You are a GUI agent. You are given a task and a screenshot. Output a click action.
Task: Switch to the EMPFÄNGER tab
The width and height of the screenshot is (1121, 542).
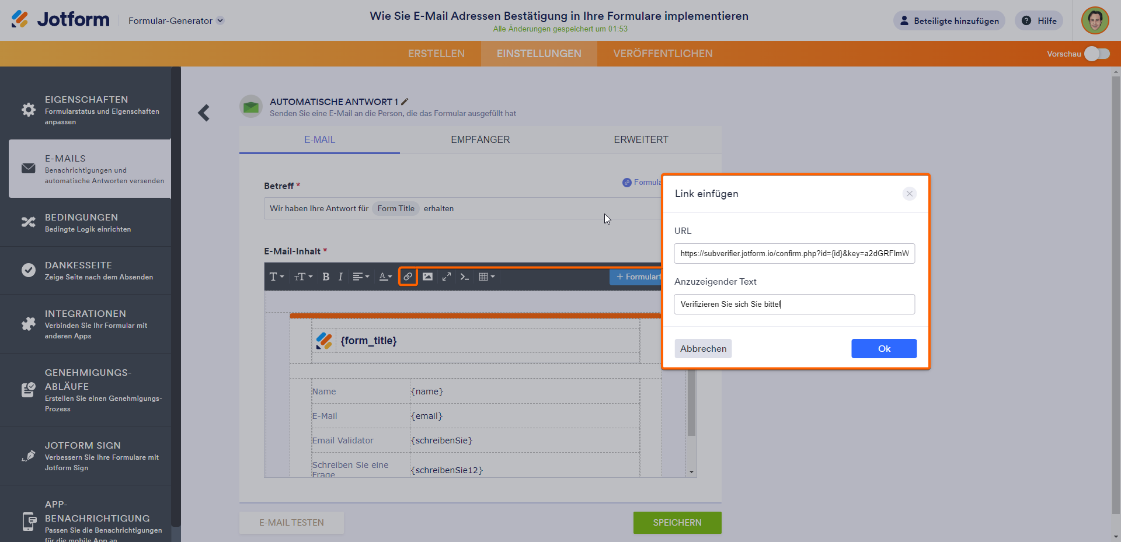point(480,139)
